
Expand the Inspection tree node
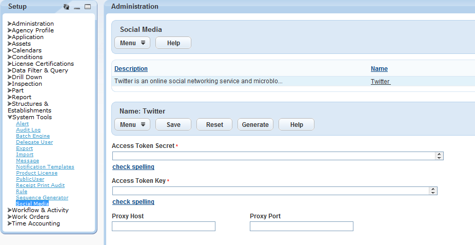[10, 84]
